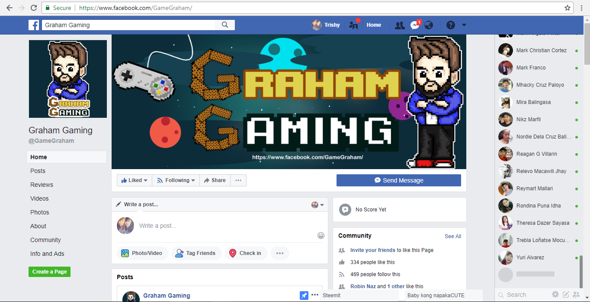Image resolution: width=590 pixels, height=302 pixels.
Task: Click the emoji smiley in post box
Action: [321, 236]
